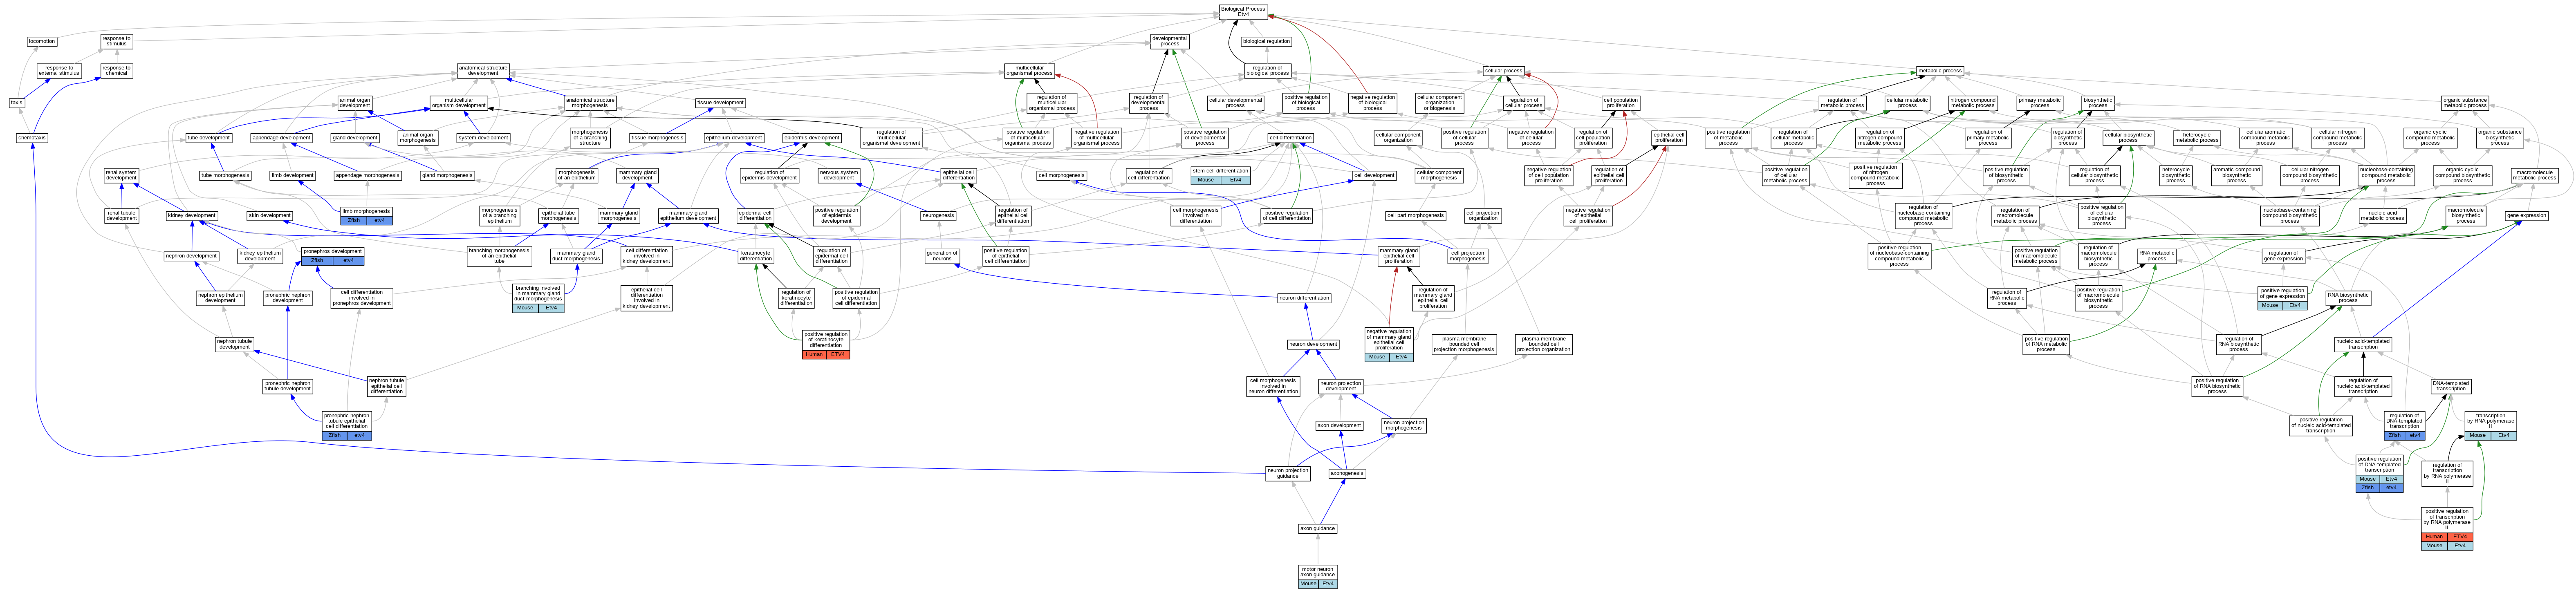
Task: Select the 'neuron development' node
Action: point(1314,344)
